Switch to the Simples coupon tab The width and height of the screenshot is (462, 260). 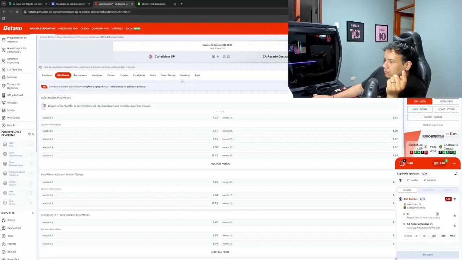point(407,190)
